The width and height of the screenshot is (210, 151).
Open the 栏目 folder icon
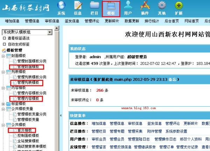pyautogui.click(x=94, y=5)
